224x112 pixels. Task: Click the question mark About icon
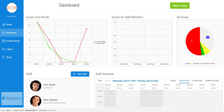[x=3, y=57]
